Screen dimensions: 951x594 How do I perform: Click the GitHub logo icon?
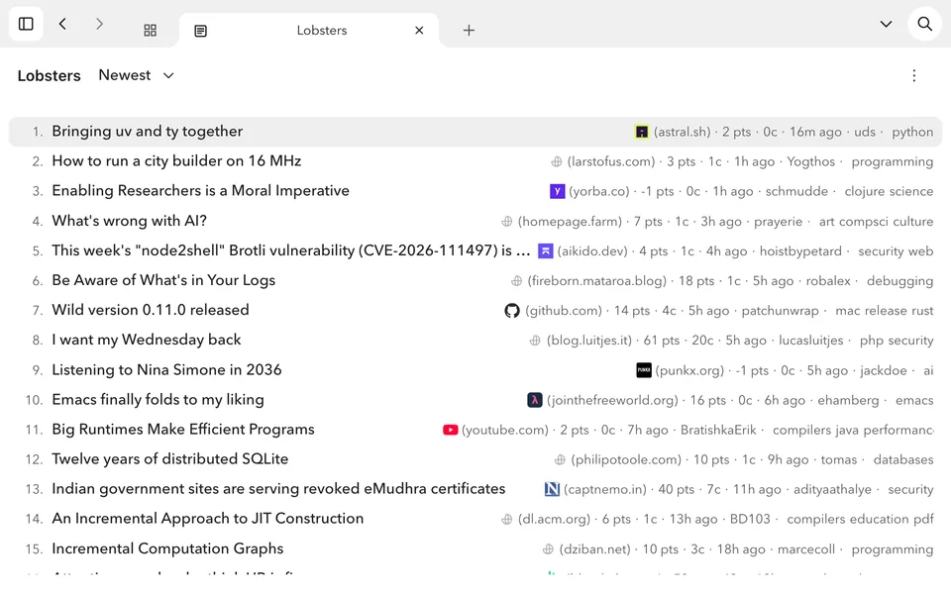(512, 311)
